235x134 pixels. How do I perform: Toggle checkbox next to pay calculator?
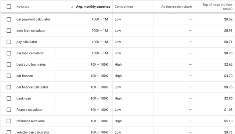9,42
